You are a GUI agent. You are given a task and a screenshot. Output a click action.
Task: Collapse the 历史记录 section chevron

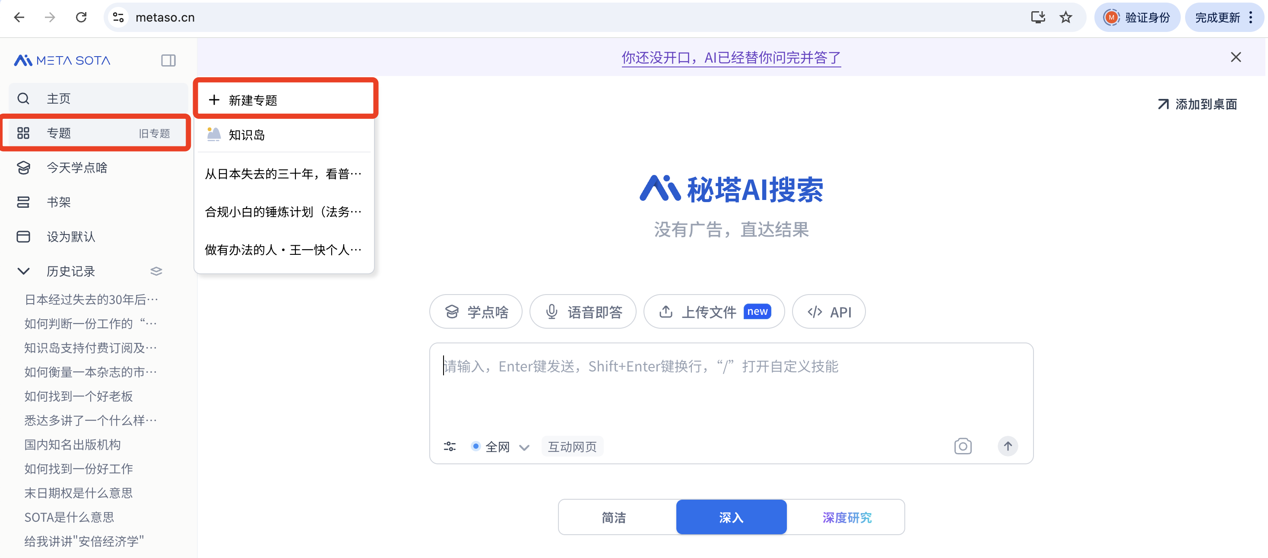23,271
